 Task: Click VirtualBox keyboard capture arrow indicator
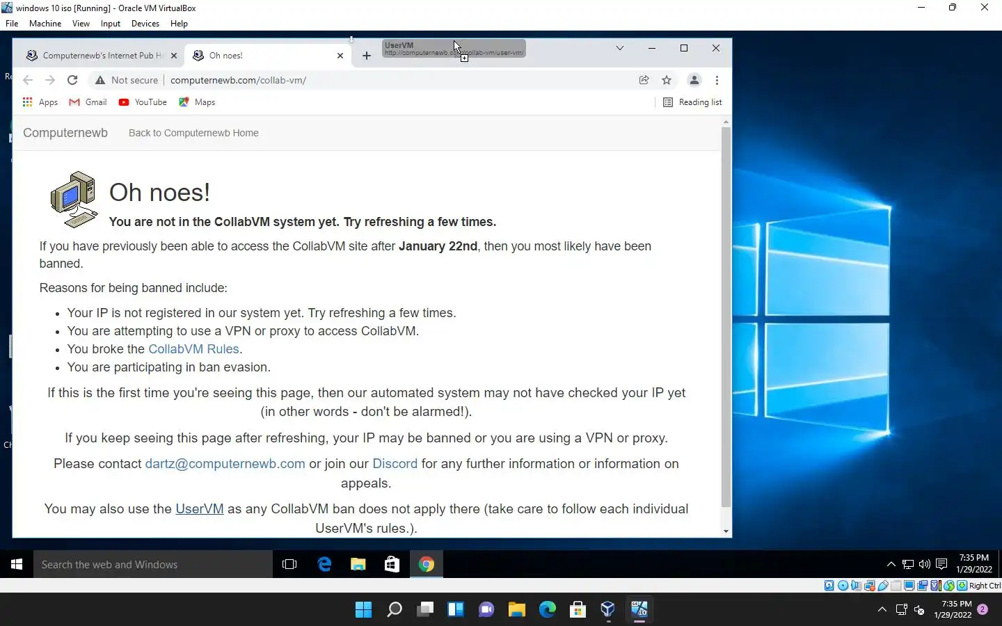point(962,586)
